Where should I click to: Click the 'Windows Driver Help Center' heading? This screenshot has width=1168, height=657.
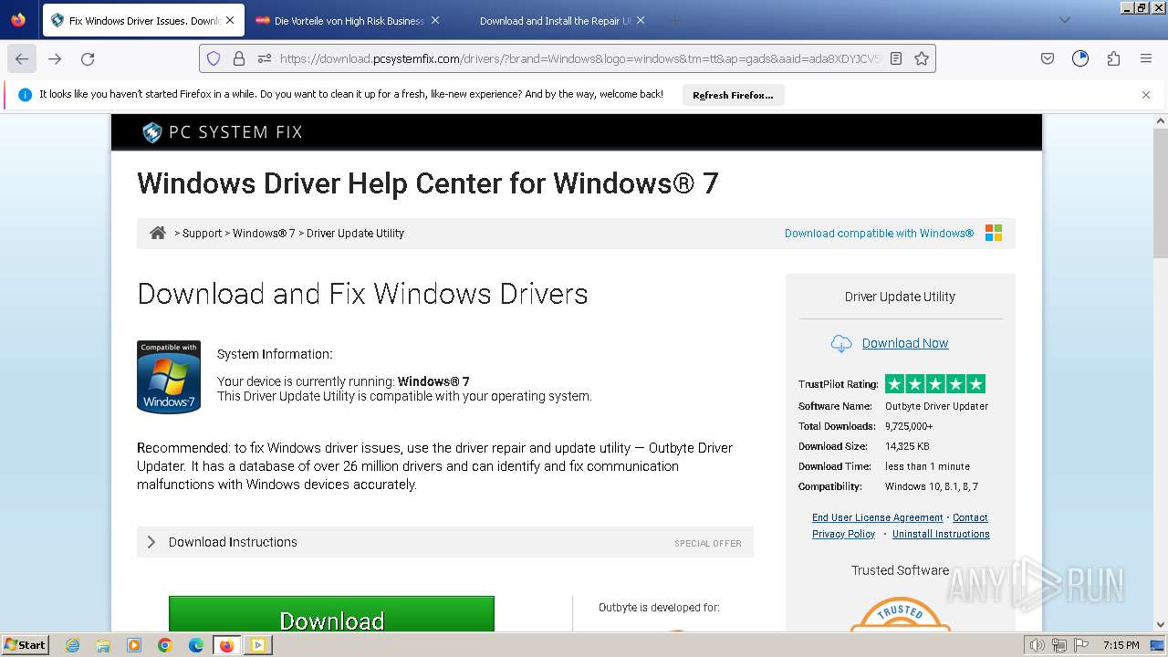[428, 183]
